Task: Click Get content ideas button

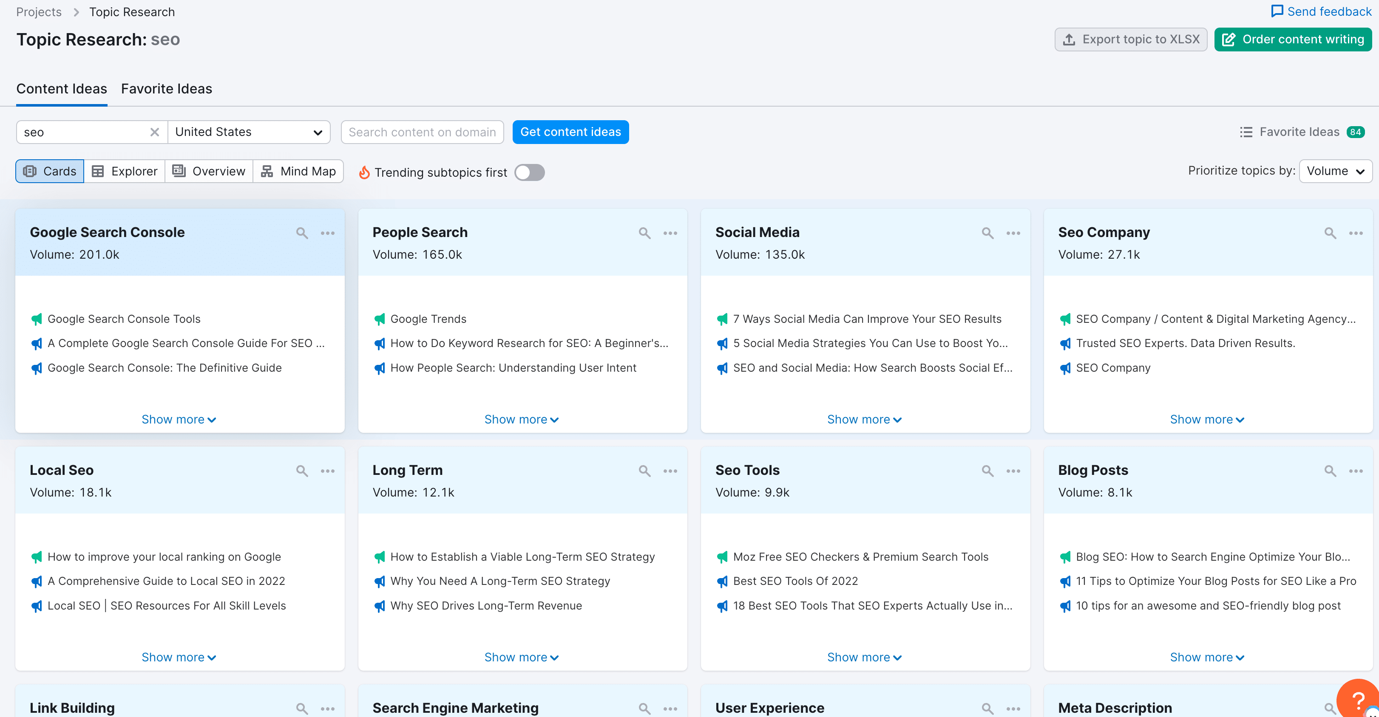Action: [570, 132]
